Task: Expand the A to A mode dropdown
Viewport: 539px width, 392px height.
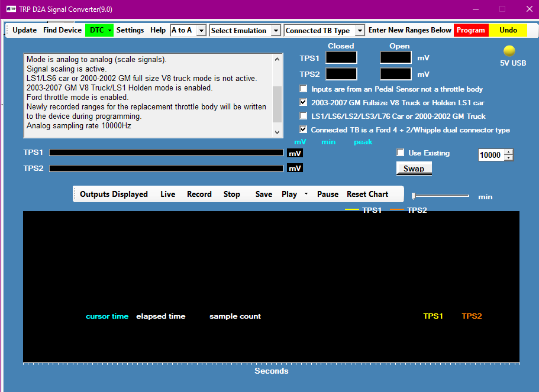Action: tap(201, 31)
